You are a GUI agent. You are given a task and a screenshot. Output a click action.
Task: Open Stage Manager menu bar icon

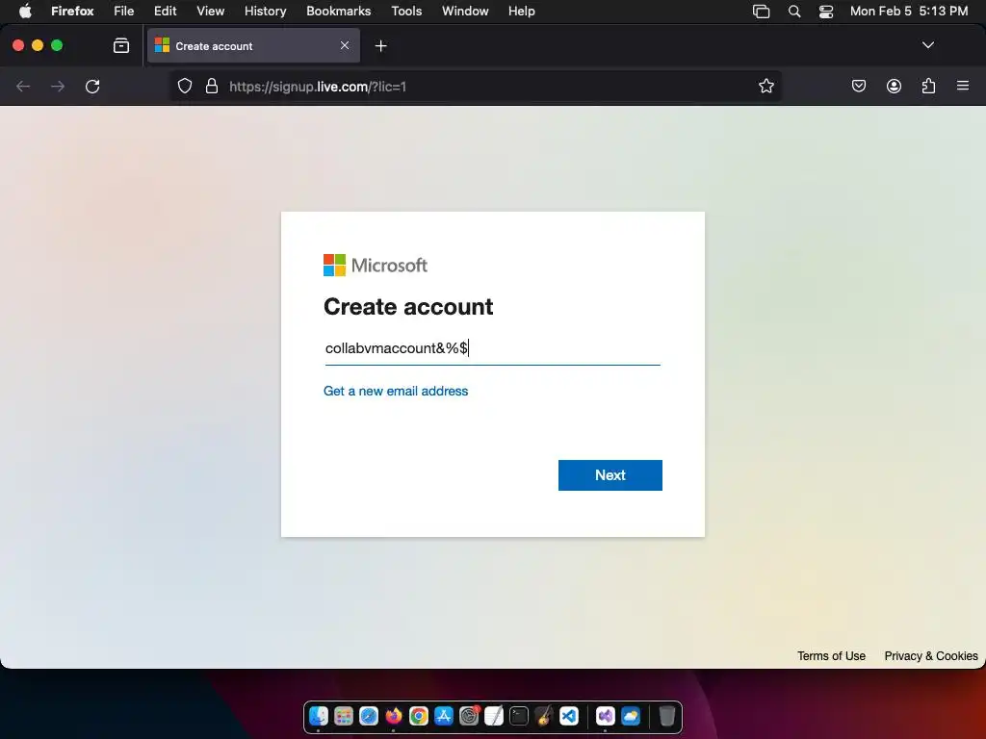761,12
